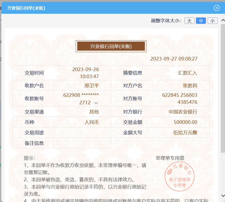
Task: Click the 汇款汇入 summary value
Action: coord(188,73)
